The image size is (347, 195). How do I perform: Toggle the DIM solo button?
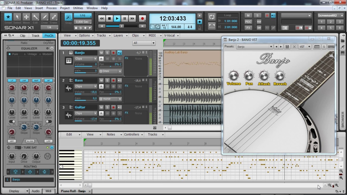[259, 28]
